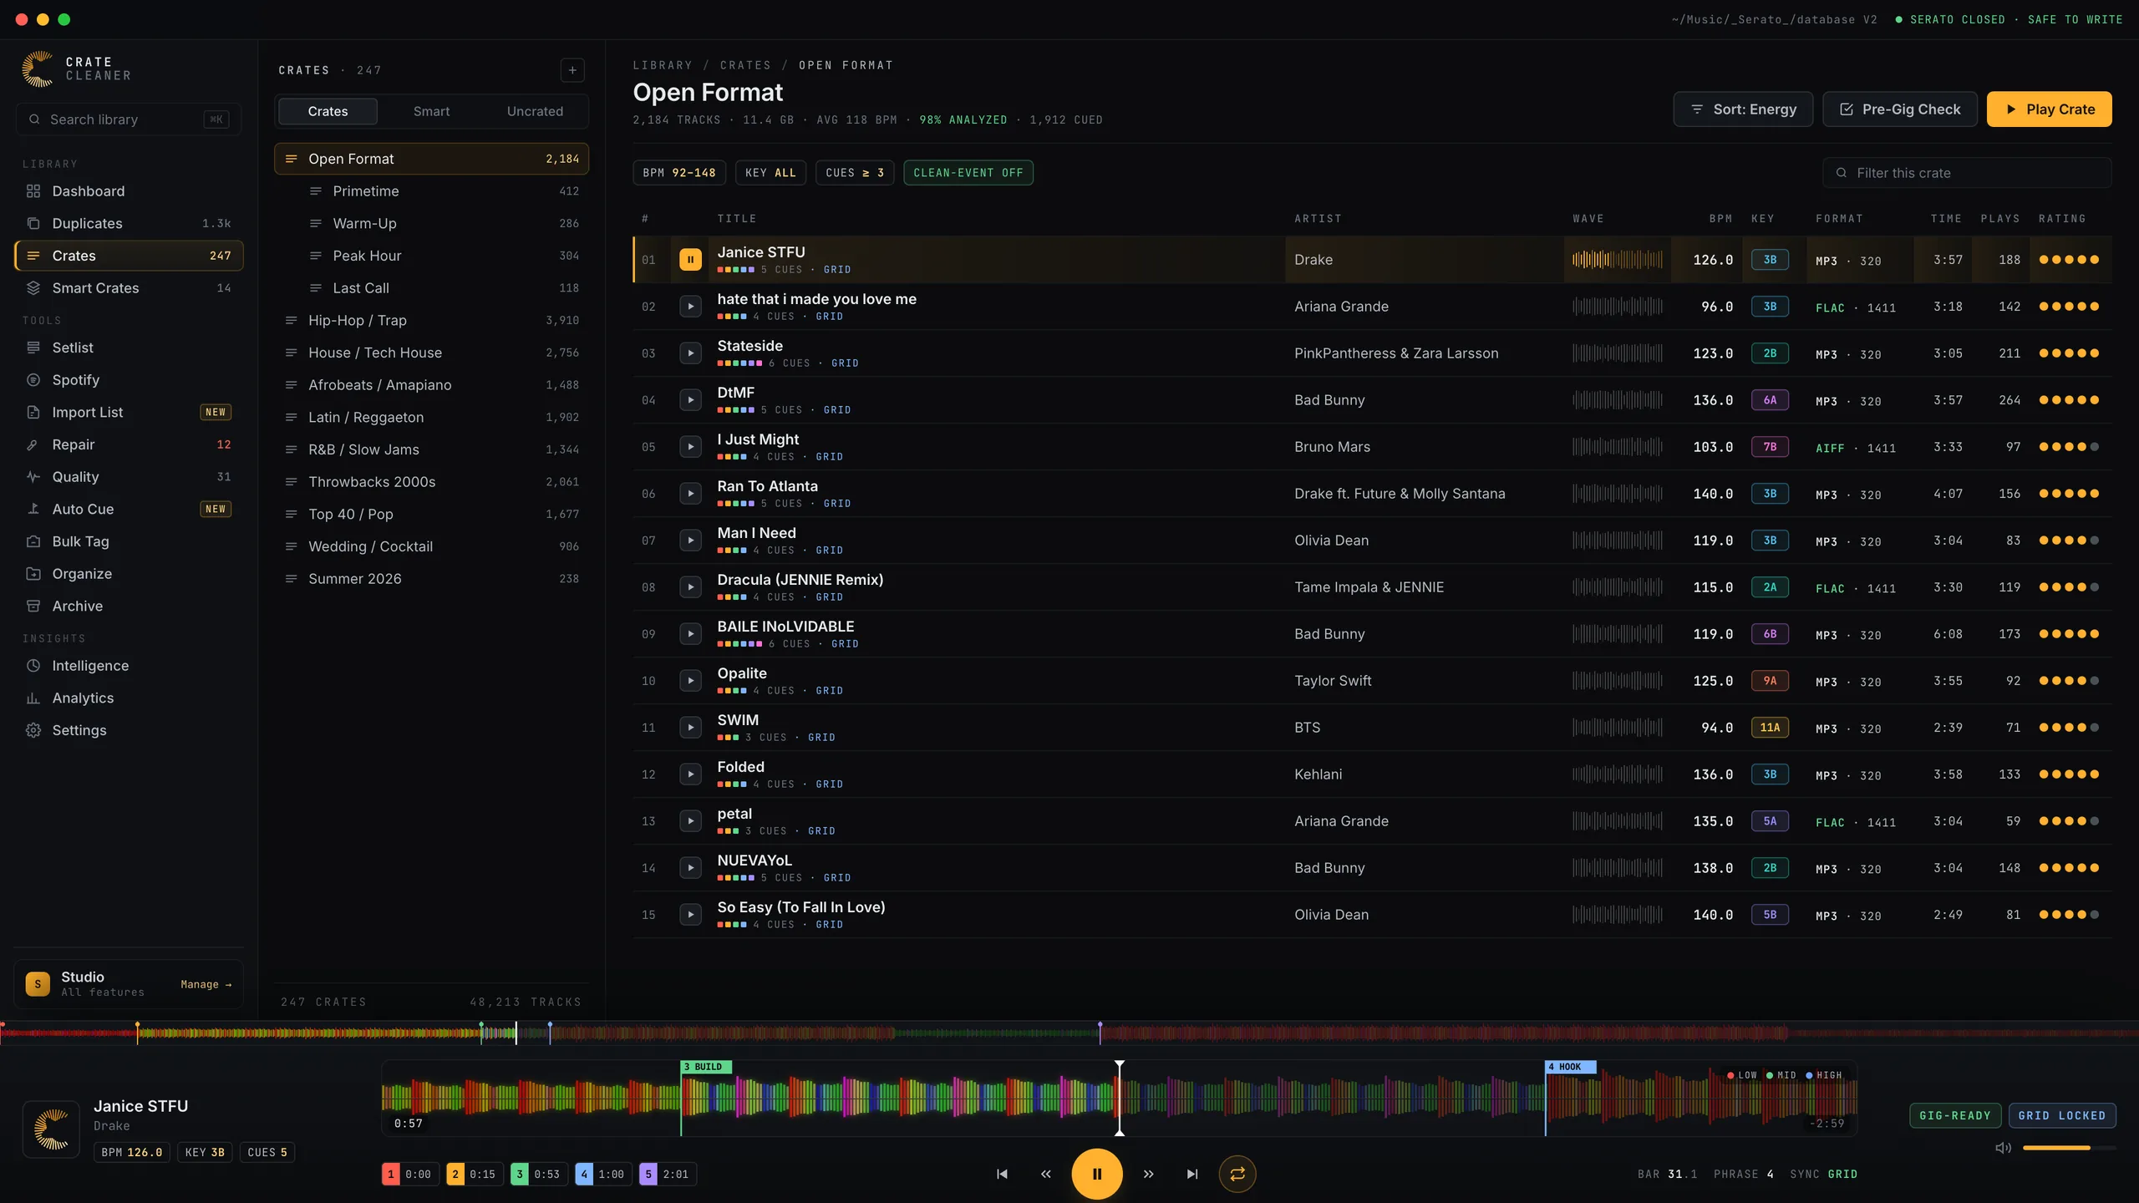Toggle the GRID LOCKED badge

[2061, 1115]
